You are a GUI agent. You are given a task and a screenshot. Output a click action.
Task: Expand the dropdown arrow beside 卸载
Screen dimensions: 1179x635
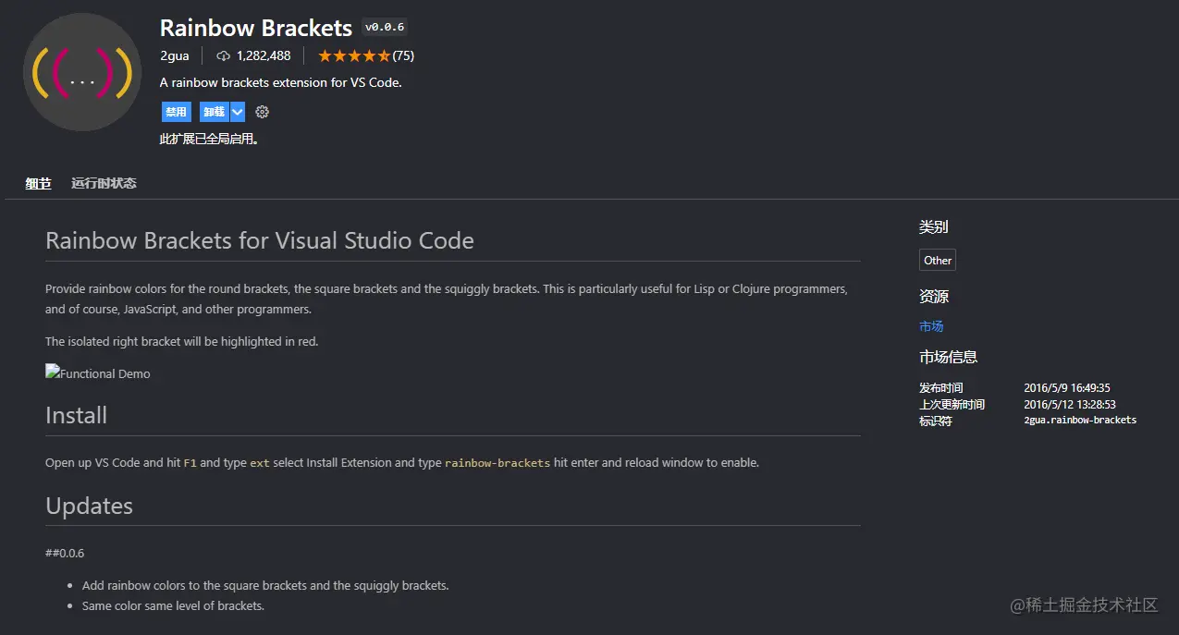(x=238, y=112)
